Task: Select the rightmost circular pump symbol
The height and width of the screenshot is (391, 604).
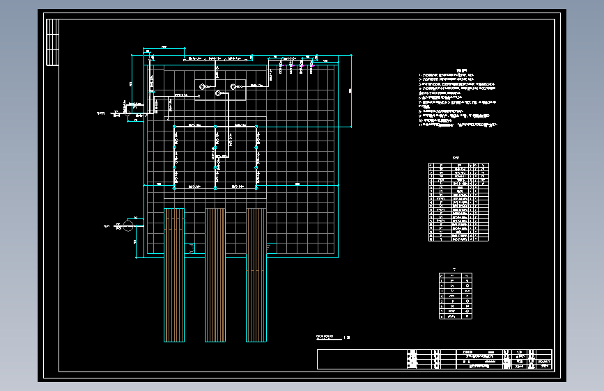Action: tap(233, 86)
